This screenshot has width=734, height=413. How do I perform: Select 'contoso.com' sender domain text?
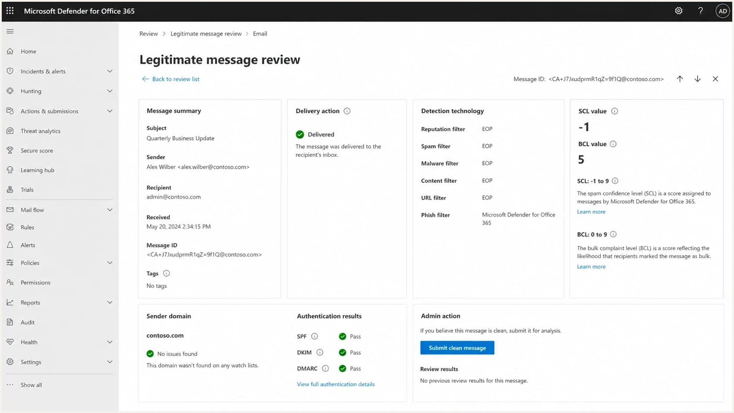pos(165,335)
